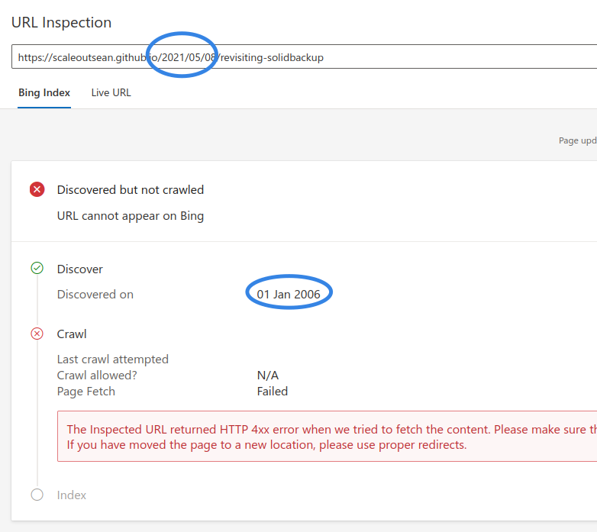Viewport: 597px width, 532px height.
Task: Click the red X circle icon next to Crawl
Action: tap(37, 334)
